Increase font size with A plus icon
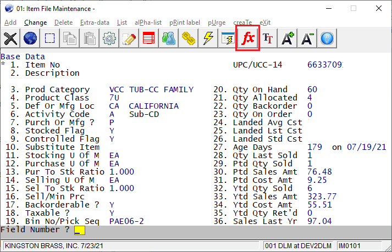Viewport: 392px width, 252px height. (x=288, y=38)
